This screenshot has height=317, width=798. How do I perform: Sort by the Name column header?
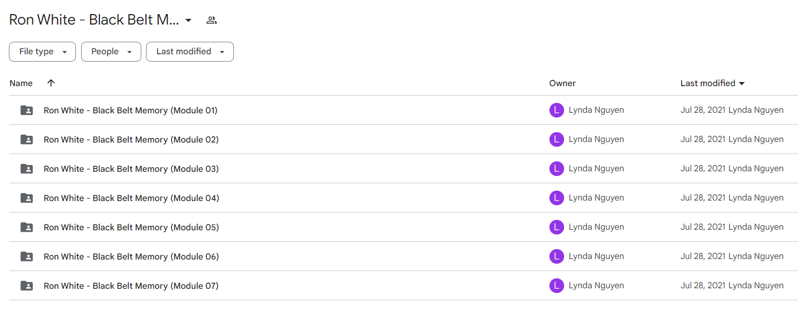[21, 83]
